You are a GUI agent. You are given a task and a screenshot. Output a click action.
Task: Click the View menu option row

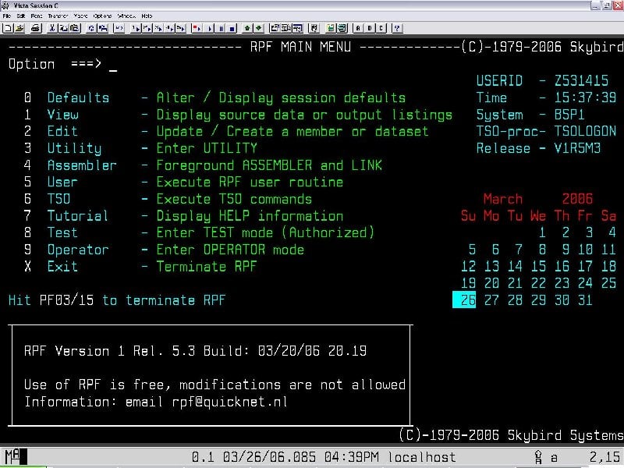238,115
